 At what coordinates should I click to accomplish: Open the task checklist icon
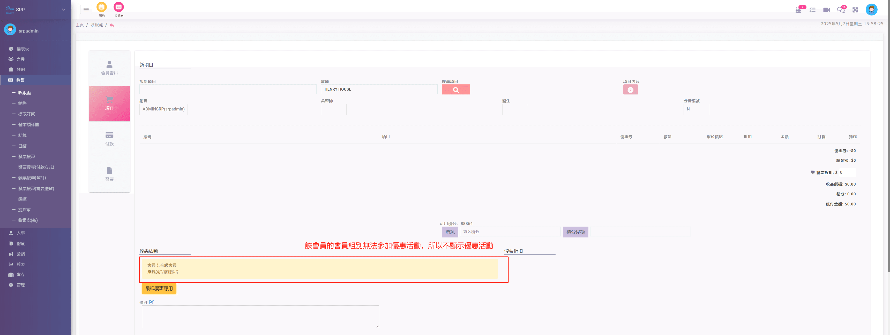click(x=812, y=10)
